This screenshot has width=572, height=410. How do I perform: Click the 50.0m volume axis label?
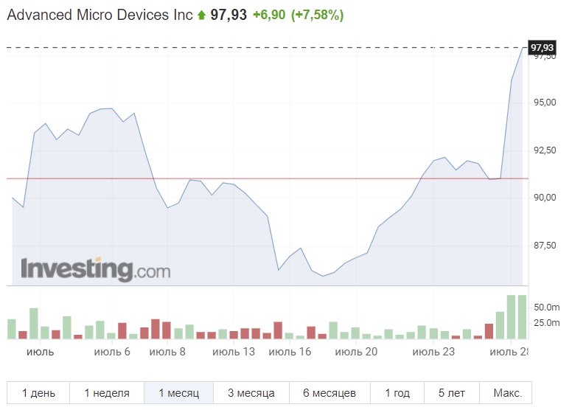coord(547,307)
